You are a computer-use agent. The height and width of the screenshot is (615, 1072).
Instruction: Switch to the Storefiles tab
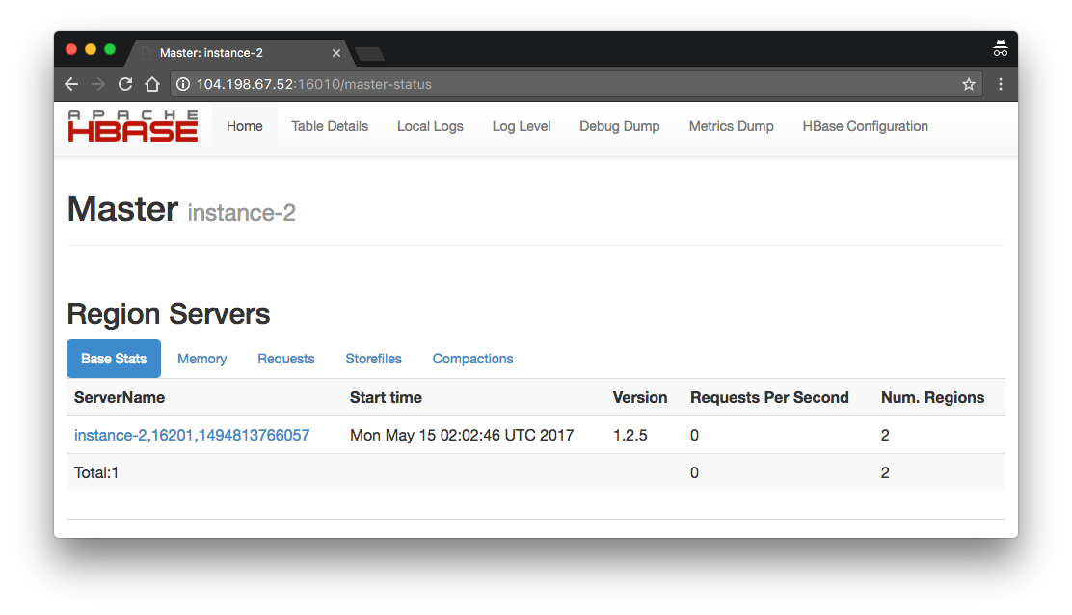pyautogui.click(x=373, y=359)
